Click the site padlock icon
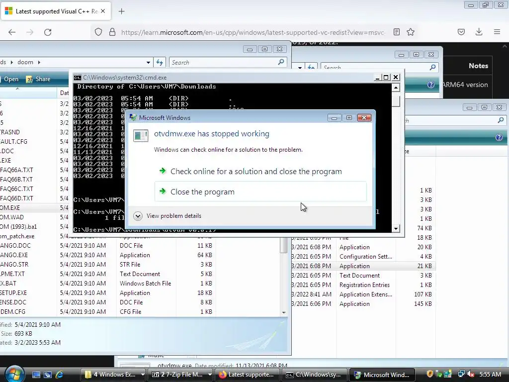 tap(112, 32)
